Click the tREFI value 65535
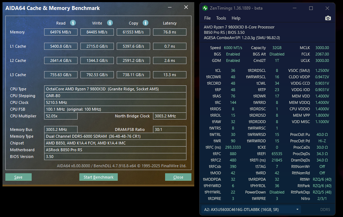This screenshot has width=343, height=217. [x=277, y=154]
